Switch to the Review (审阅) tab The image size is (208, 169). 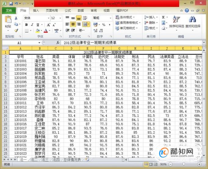pyautogui.click(x=94, y=11)
